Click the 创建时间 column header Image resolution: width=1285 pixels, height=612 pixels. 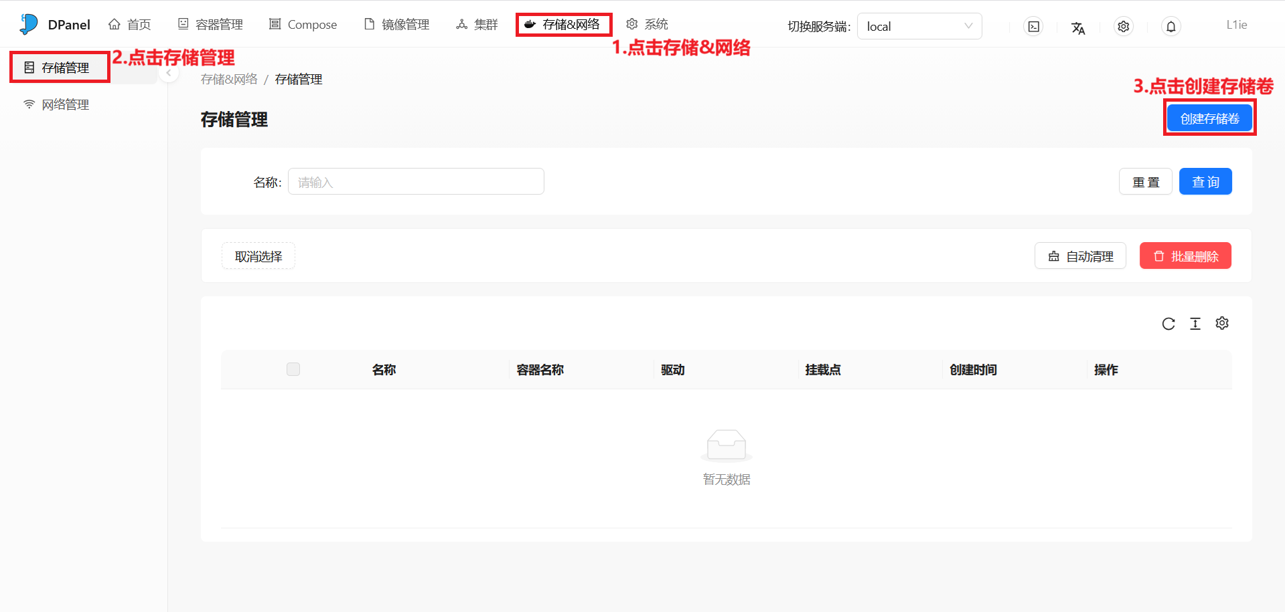[973, 370]
